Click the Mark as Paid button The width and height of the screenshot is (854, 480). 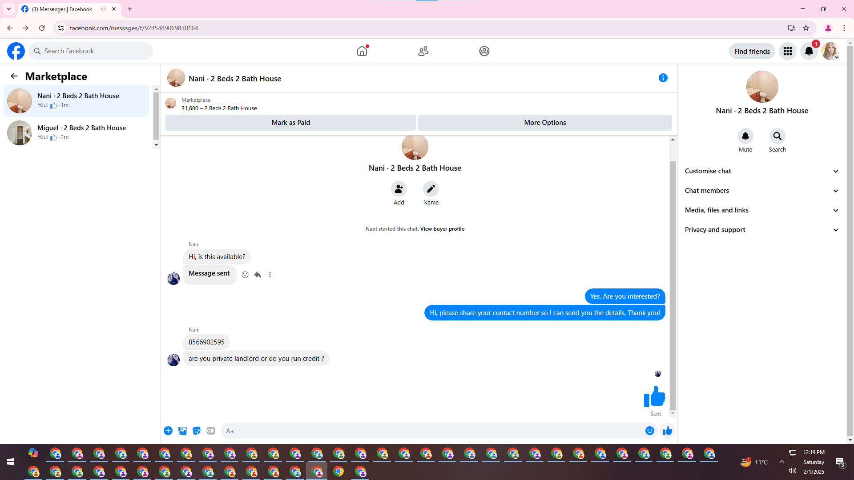[x=290, y=123]
